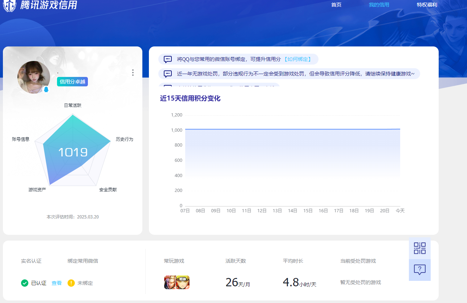
Task: Click the 历史行为 radar label
Action: click(125, 139)
